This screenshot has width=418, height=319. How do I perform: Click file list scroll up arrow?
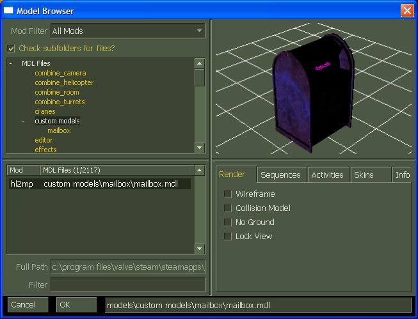click(200, 171)
